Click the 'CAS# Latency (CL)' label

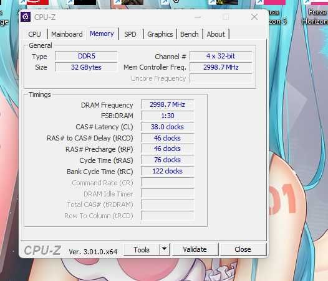104,127
